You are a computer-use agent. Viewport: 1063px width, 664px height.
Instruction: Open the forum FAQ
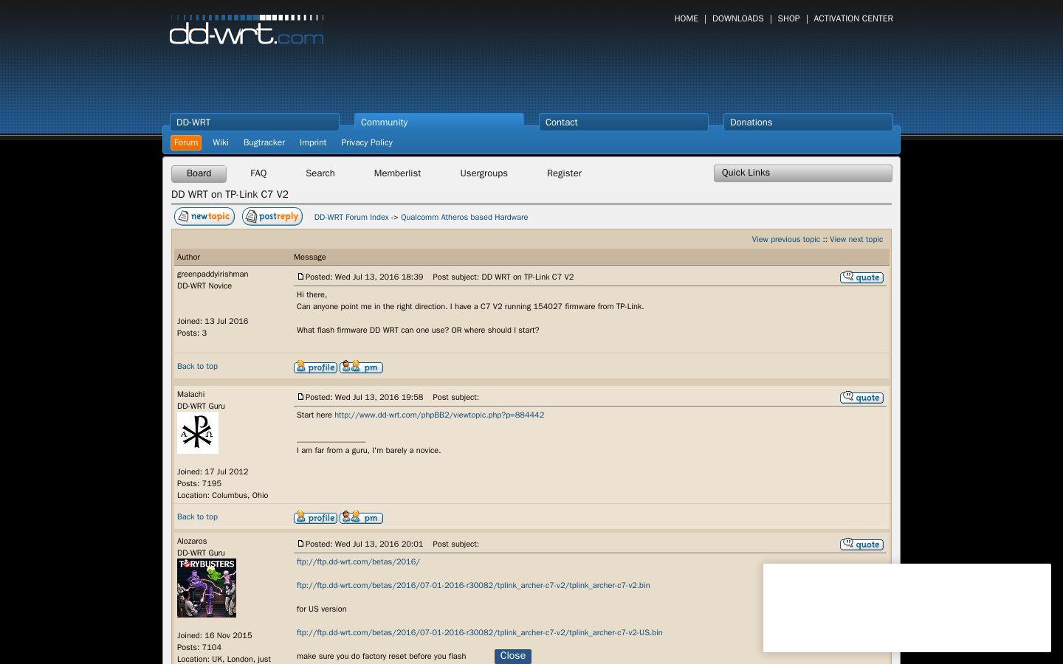258,173
